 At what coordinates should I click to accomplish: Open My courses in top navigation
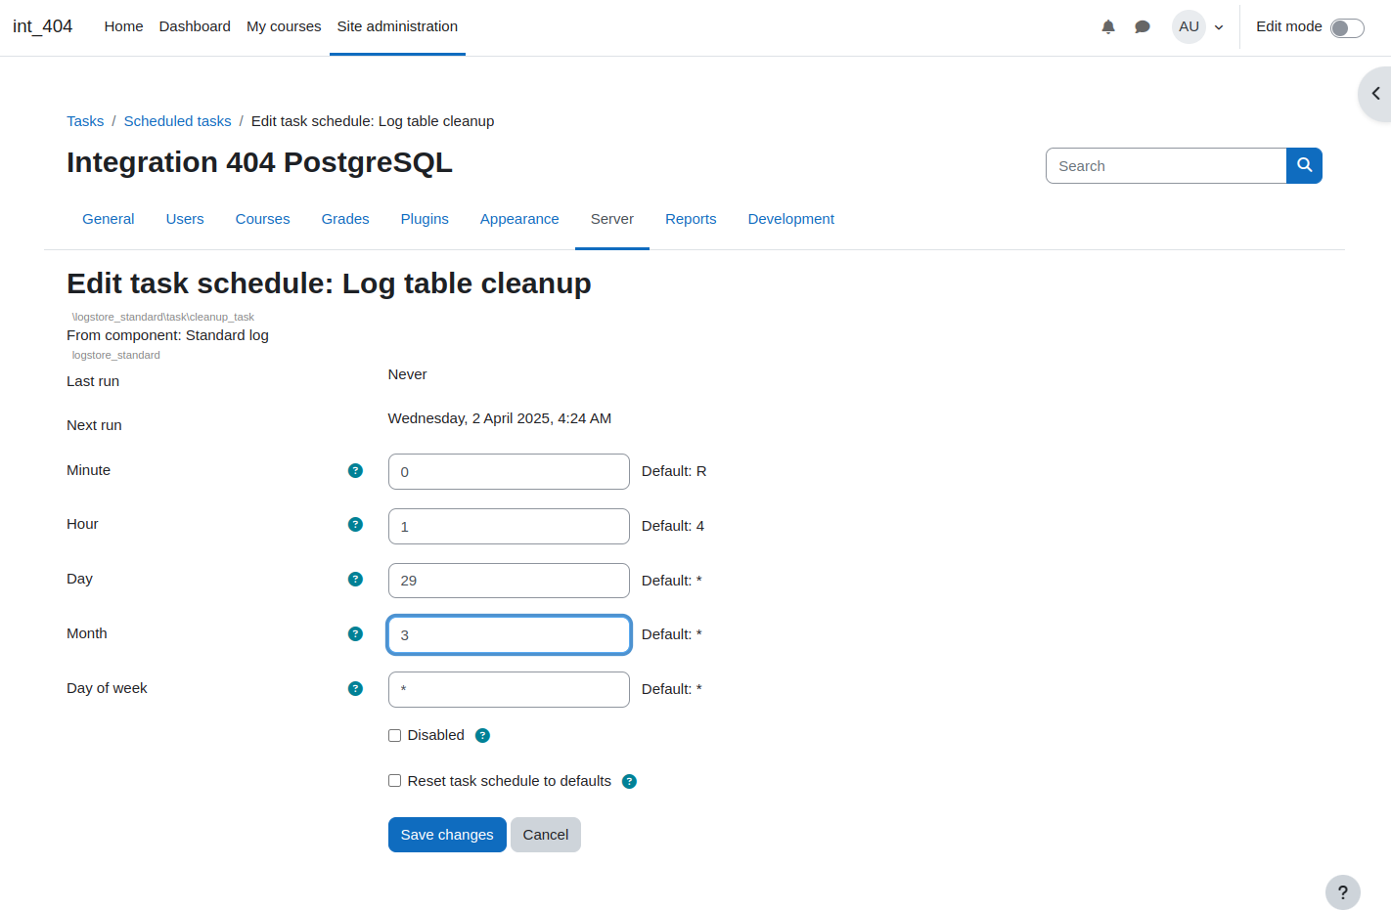tap(284, 26)
